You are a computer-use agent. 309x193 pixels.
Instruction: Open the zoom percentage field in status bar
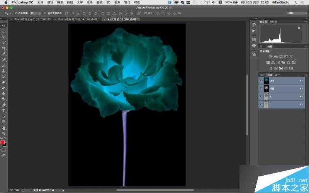[14, 190]
